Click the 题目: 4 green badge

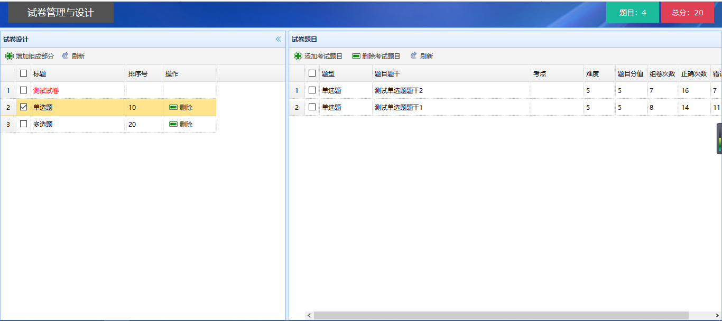point(633,13)
